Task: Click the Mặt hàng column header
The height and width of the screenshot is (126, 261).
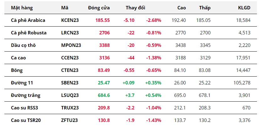Action: click(22, 8)
